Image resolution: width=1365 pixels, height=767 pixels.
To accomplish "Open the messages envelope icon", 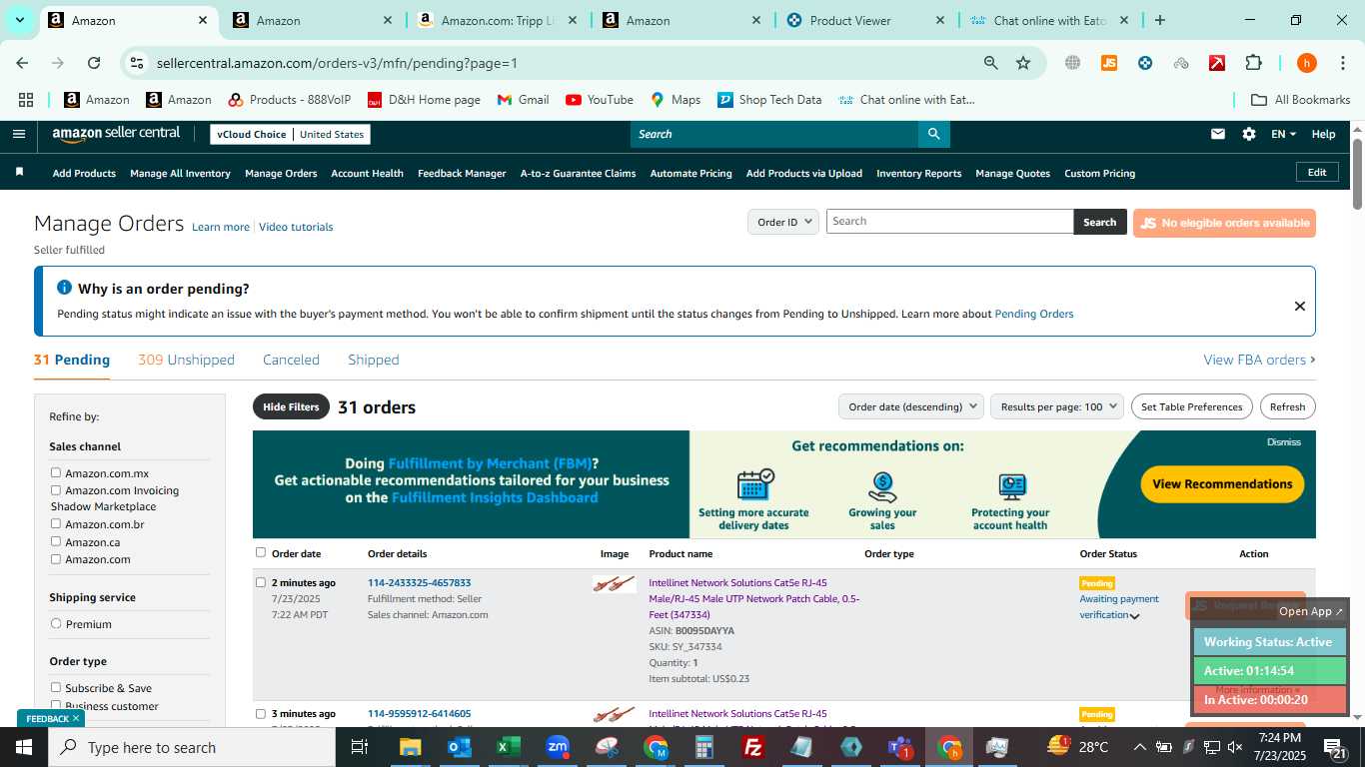I will [1217, 134].
